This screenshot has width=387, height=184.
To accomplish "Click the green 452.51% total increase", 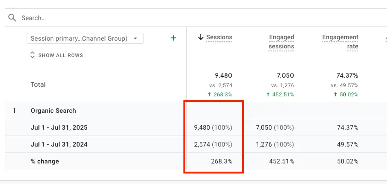I will [x=280, y=95].
